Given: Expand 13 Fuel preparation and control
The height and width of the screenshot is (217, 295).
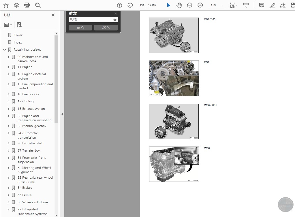Looking at the screenshot, I should coord(8,84).
